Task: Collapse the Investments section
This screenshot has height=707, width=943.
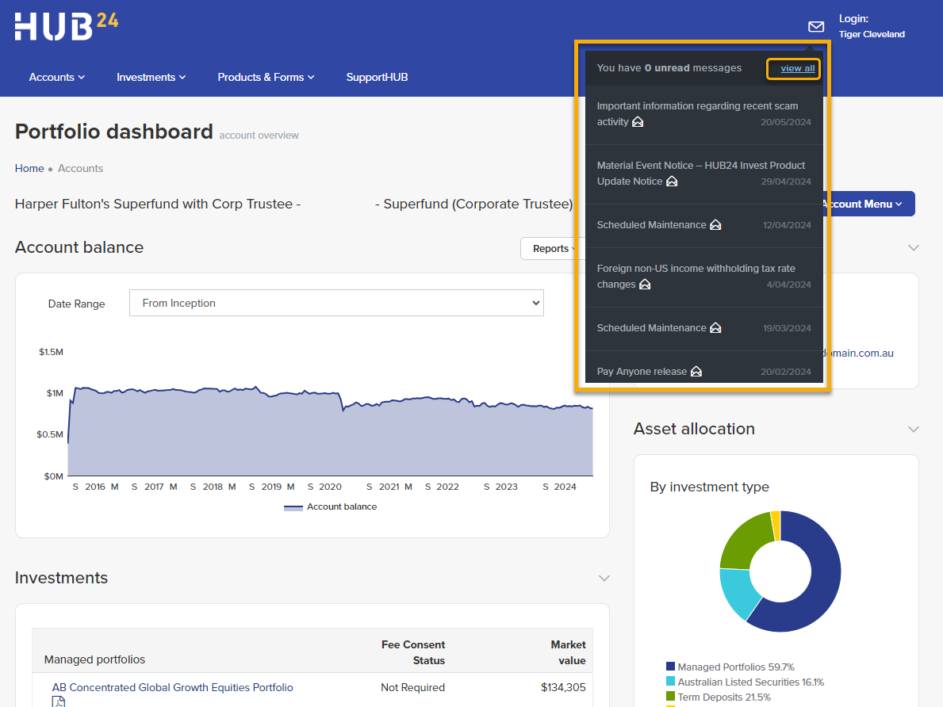Action: coord(604,579)
